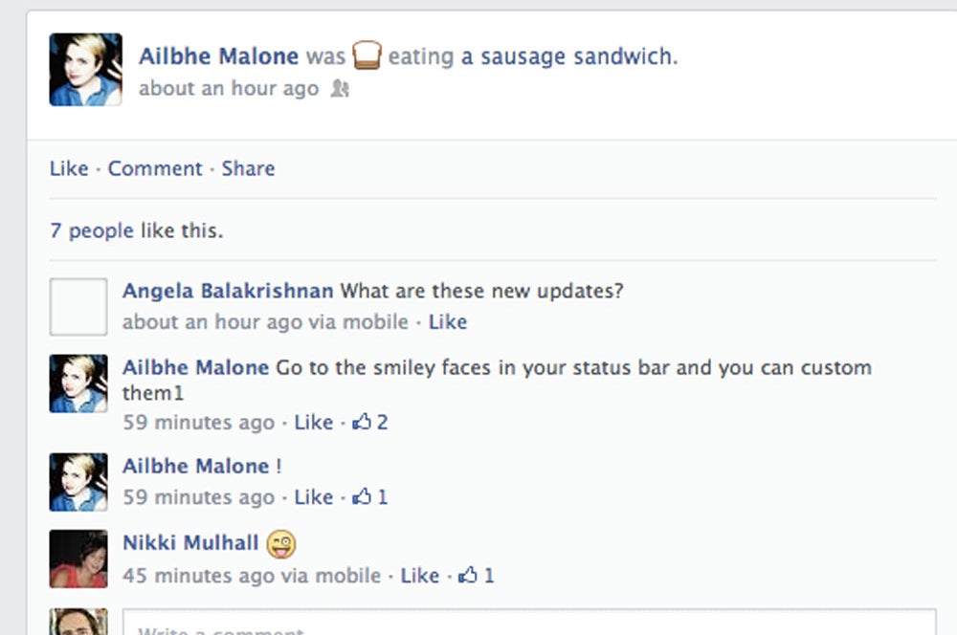Click the winking tongue emoji in Nikki's comment
The width and height of the screenshot is (957, 635).
pyautogui.click(x=281, y=543)
